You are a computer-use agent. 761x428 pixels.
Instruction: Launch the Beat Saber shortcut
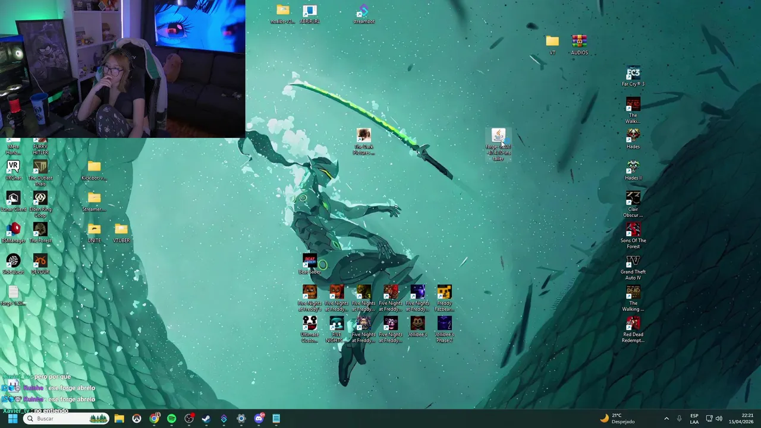(309, 264)
